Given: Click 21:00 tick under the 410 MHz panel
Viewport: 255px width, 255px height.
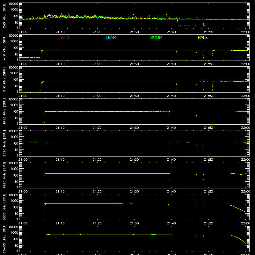Looking at the screenshot, I should tap(23, 64).
